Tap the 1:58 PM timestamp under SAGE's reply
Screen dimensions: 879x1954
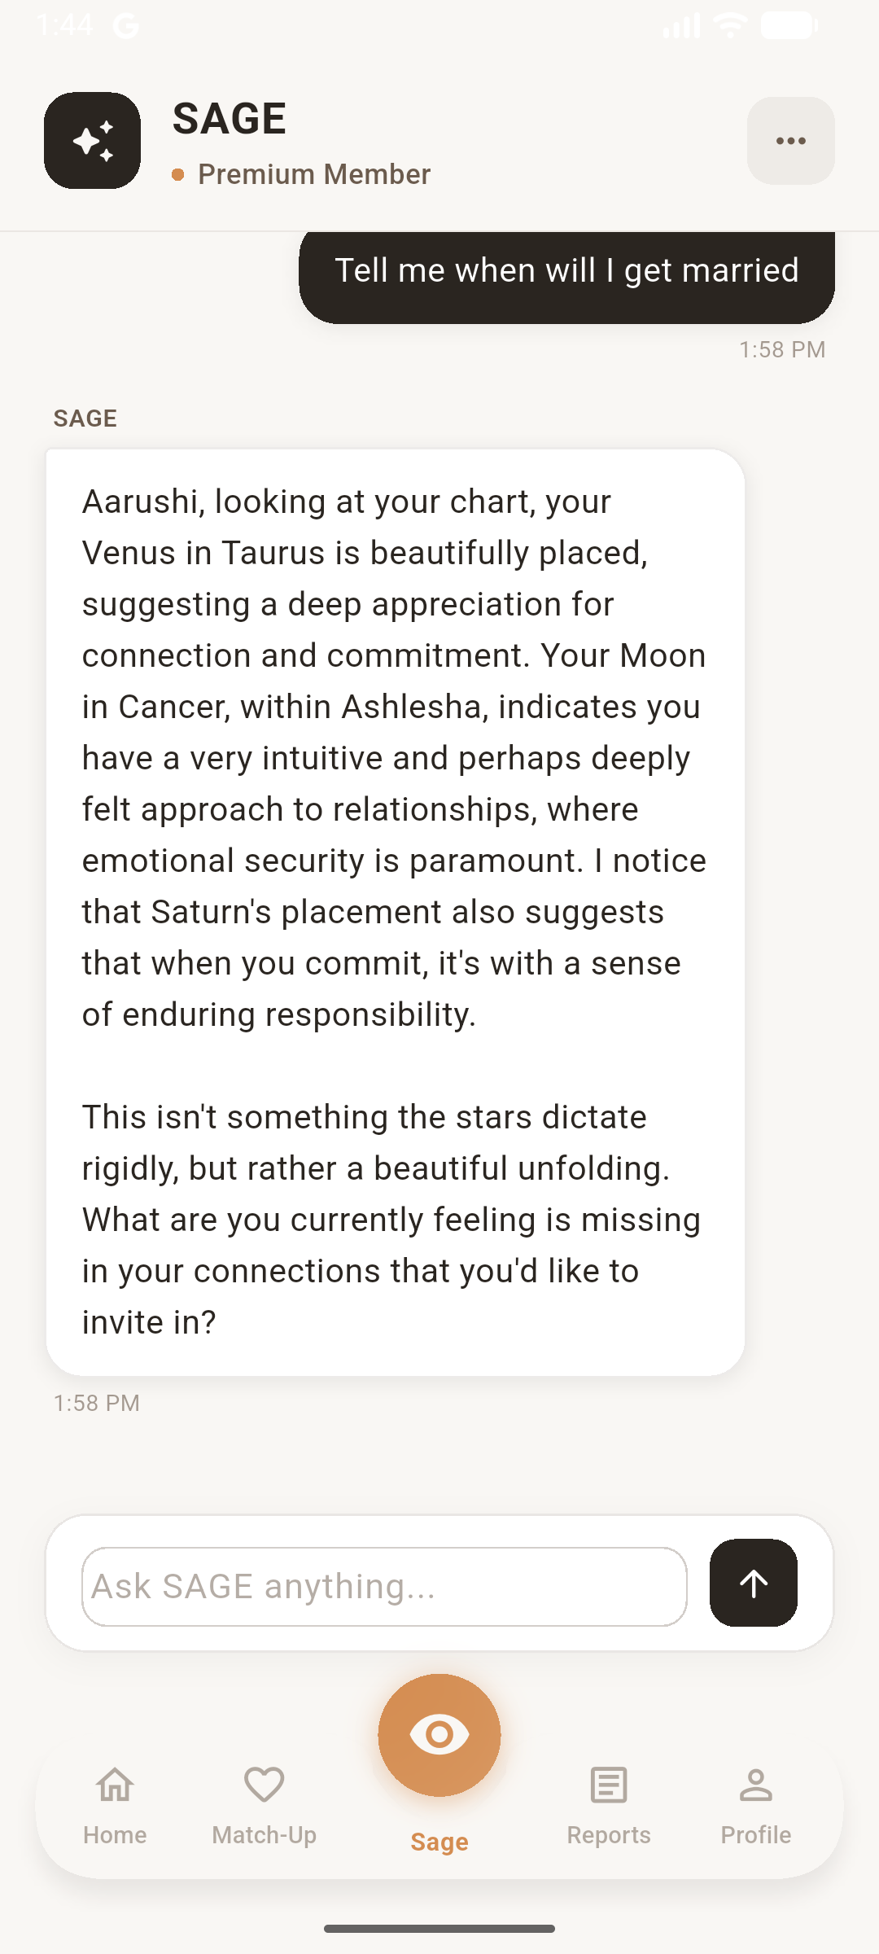pyautogui.click(x=97, y=1403)
